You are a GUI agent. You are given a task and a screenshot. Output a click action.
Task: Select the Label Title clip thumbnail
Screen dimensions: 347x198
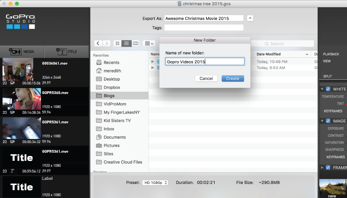[22, 187]
